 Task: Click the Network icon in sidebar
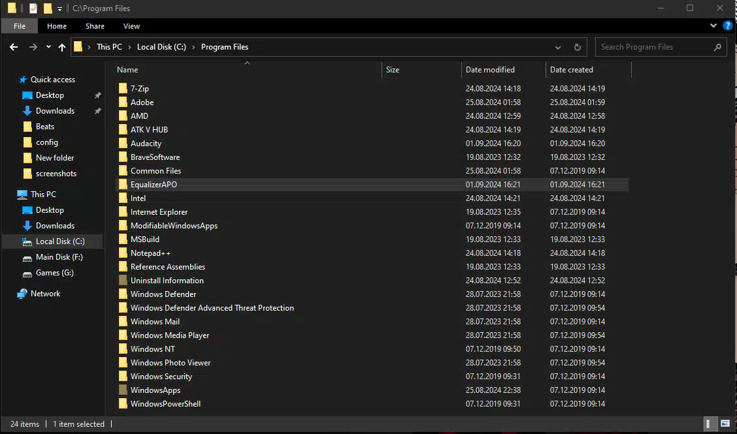[22, 294]
